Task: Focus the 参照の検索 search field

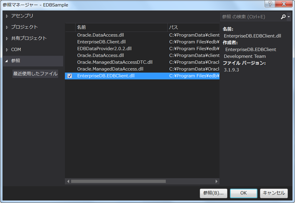Action: [249, 17]
